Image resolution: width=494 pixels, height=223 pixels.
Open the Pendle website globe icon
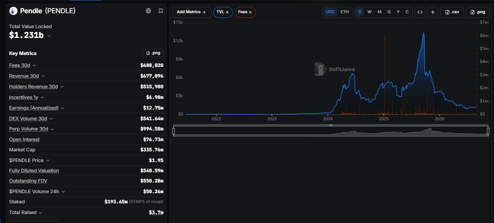148,11
